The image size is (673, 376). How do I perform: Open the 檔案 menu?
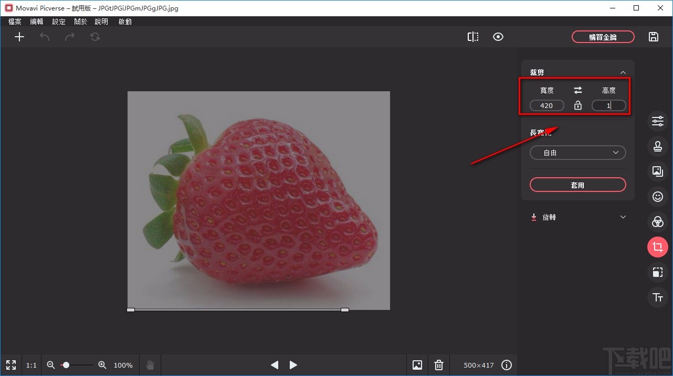[15, 22]
